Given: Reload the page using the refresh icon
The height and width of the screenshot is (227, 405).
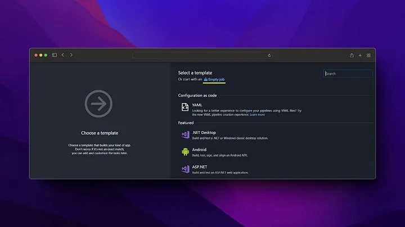Looking at the screenshot, I should click(269, 55).
